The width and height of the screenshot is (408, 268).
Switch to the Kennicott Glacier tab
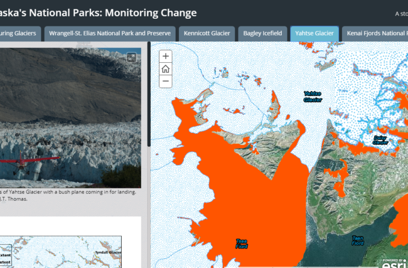click(x=207, y=34)
